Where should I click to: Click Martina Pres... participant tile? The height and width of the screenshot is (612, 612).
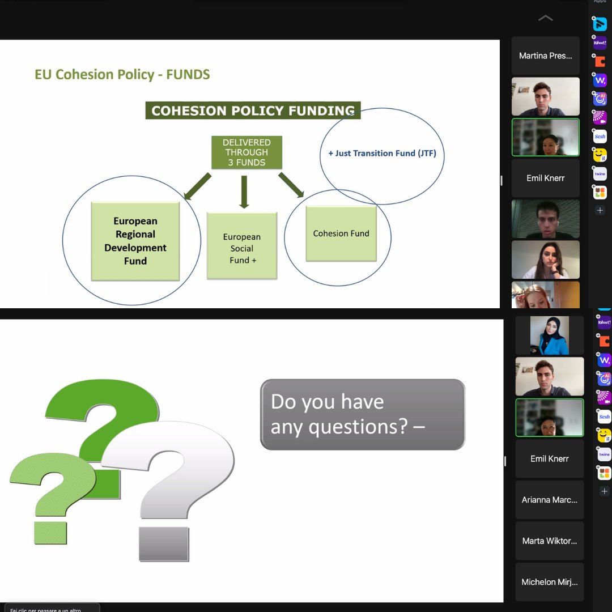(545, 56)
